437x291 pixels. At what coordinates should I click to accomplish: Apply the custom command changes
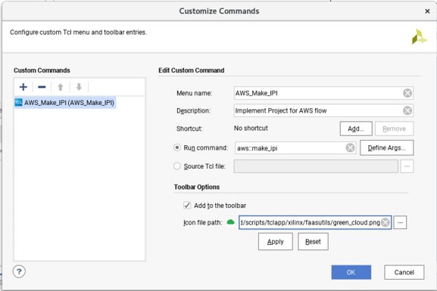(276, 241)
